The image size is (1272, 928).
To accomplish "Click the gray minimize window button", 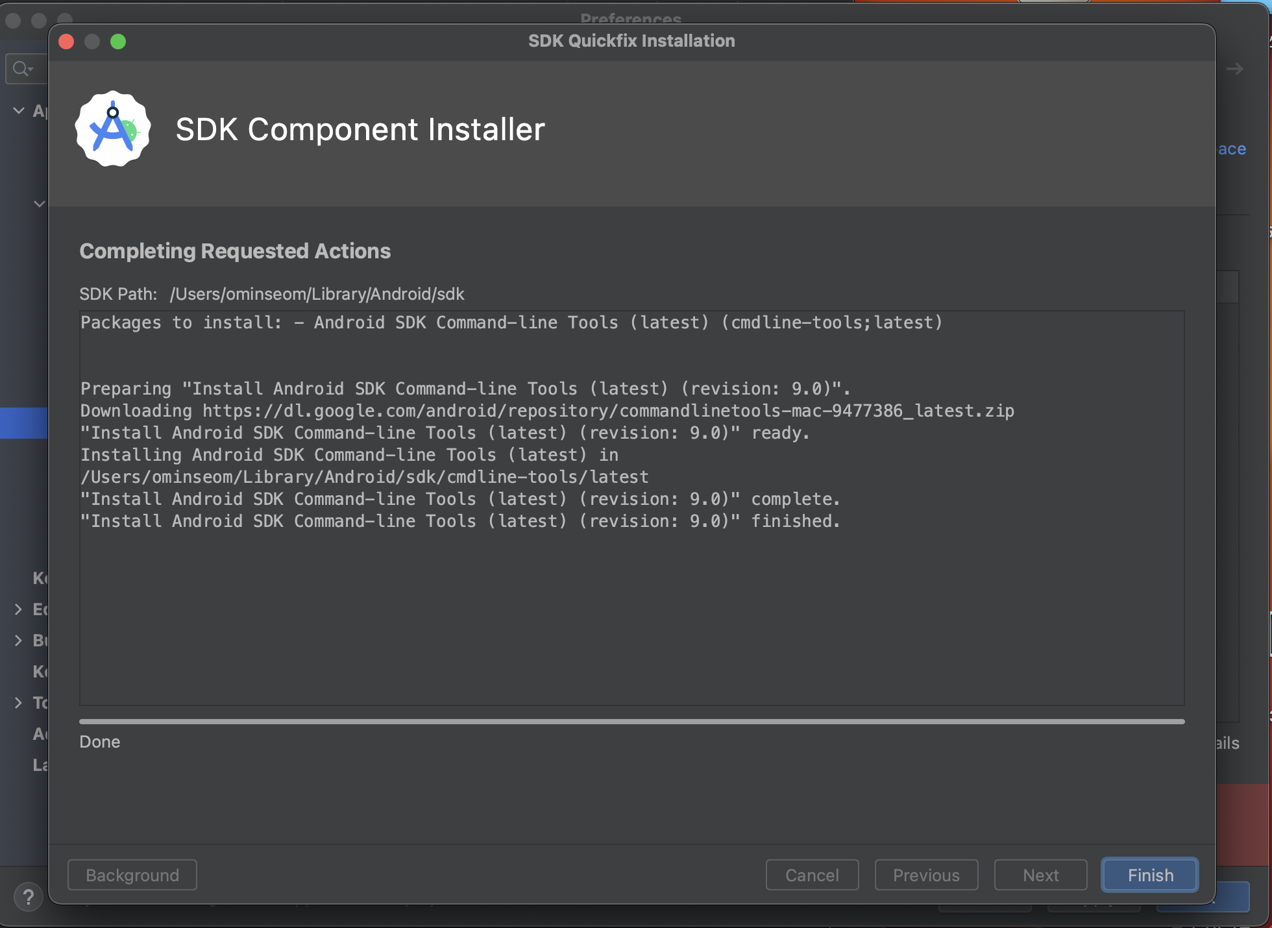I will pyautogui.click(x=92, y=42).
